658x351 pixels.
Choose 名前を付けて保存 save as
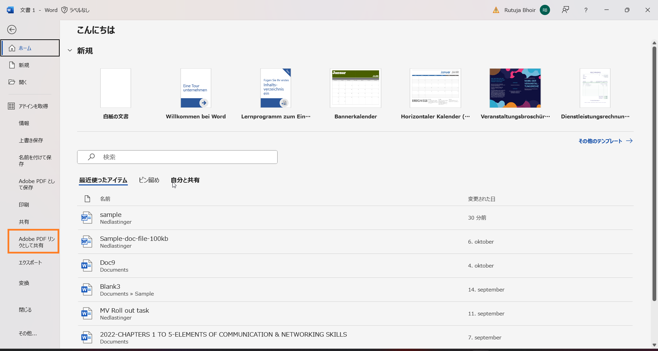click(30, 160)
